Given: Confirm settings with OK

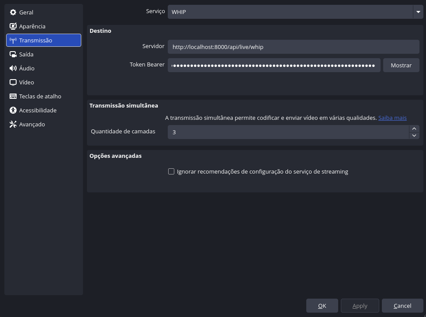Looking at the screenshot, I should [x=322, y=306].
